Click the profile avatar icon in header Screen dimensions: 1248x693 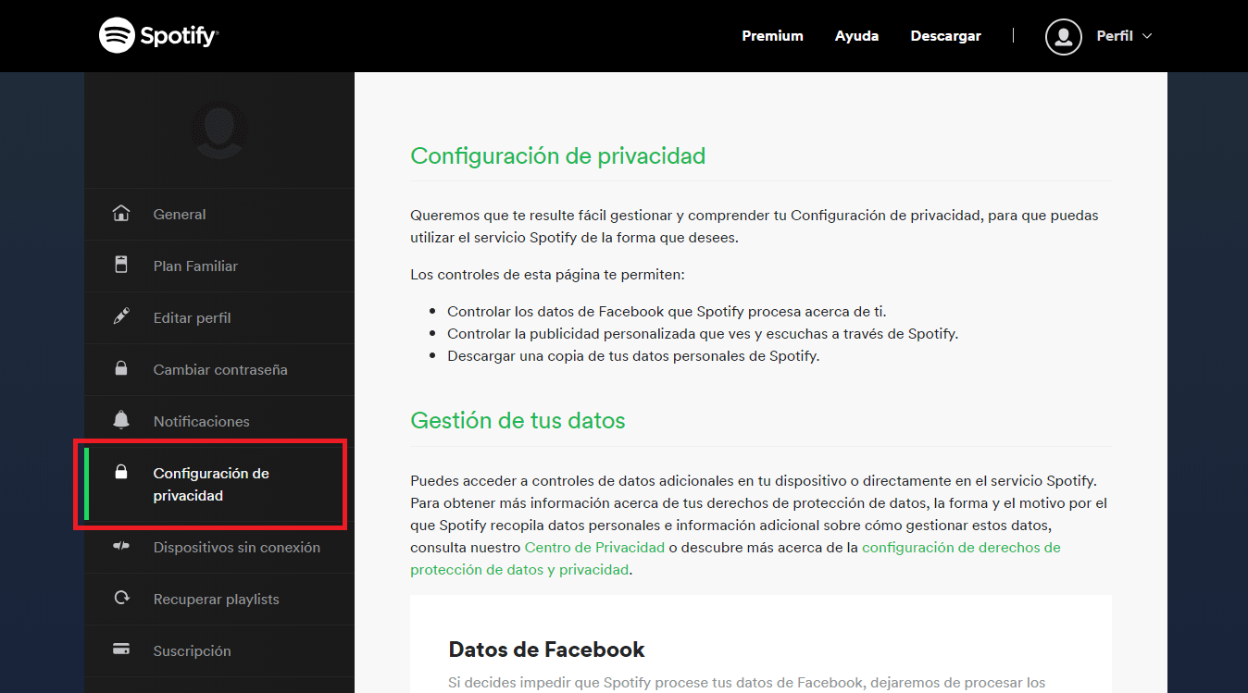(x=1063, y=36)
